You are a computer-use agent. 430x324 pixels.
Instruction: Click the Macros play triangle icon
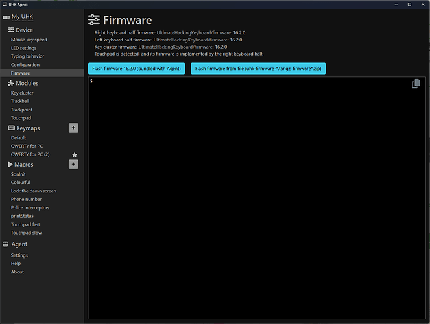10,165
